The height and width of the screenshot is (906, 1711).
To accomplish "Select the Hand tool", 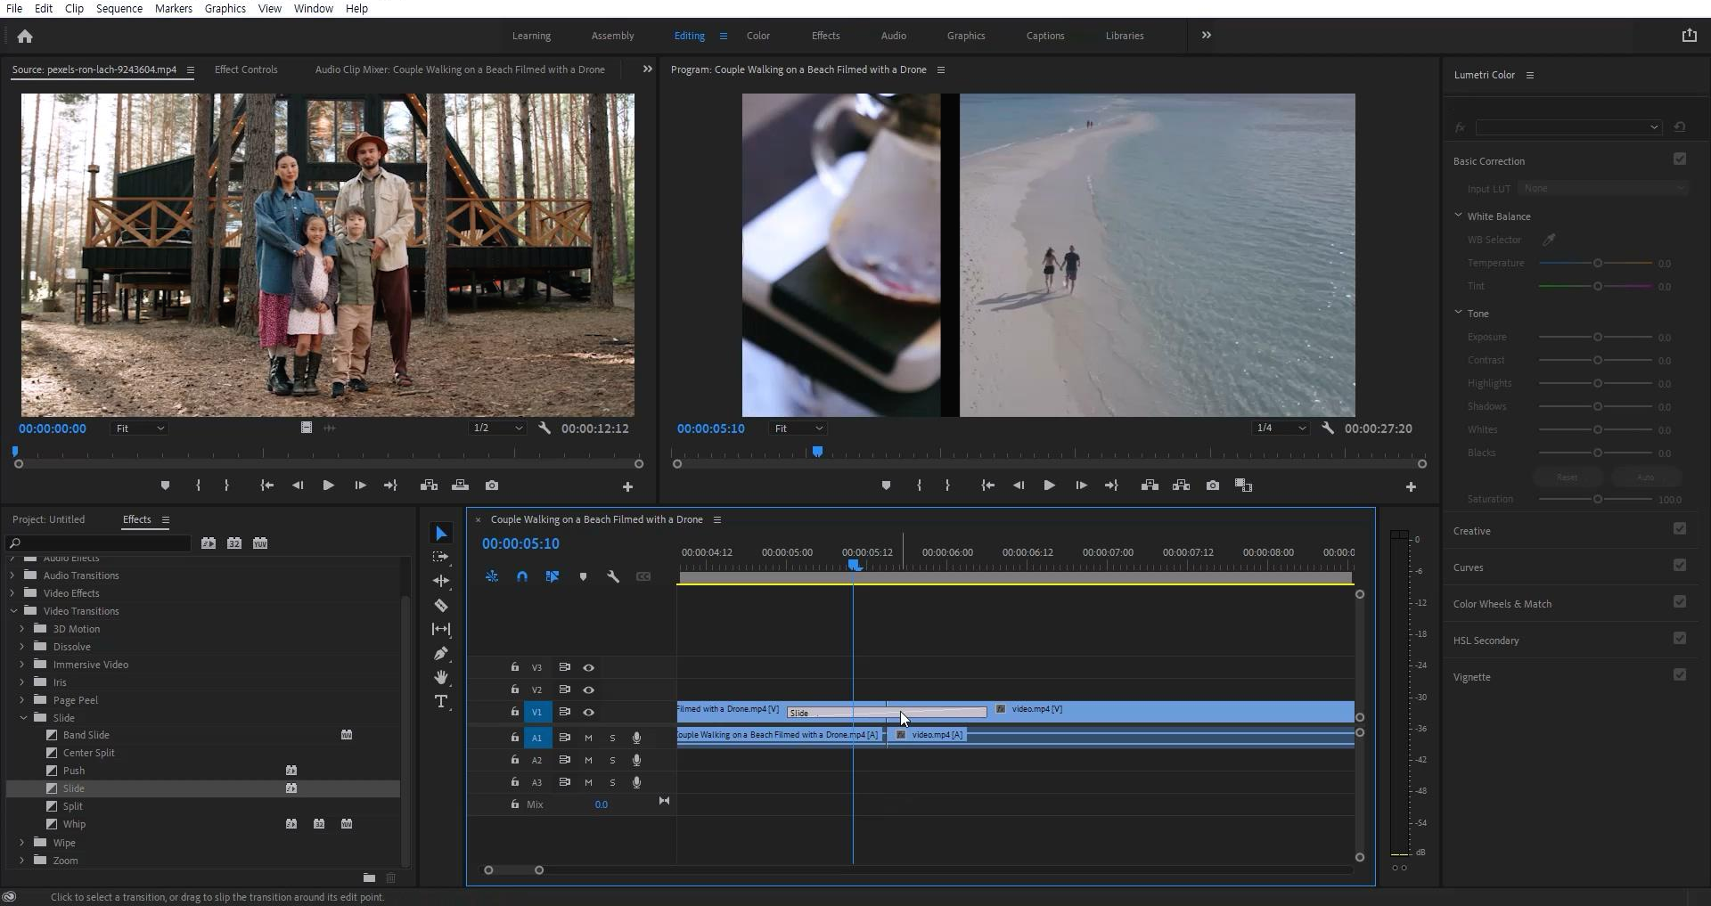I will pyautogui.click(x=441, y=678).
